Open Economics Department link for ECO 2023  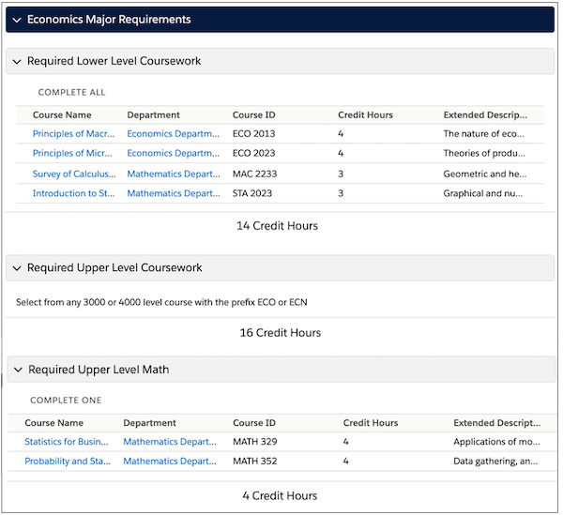(173, 153)
